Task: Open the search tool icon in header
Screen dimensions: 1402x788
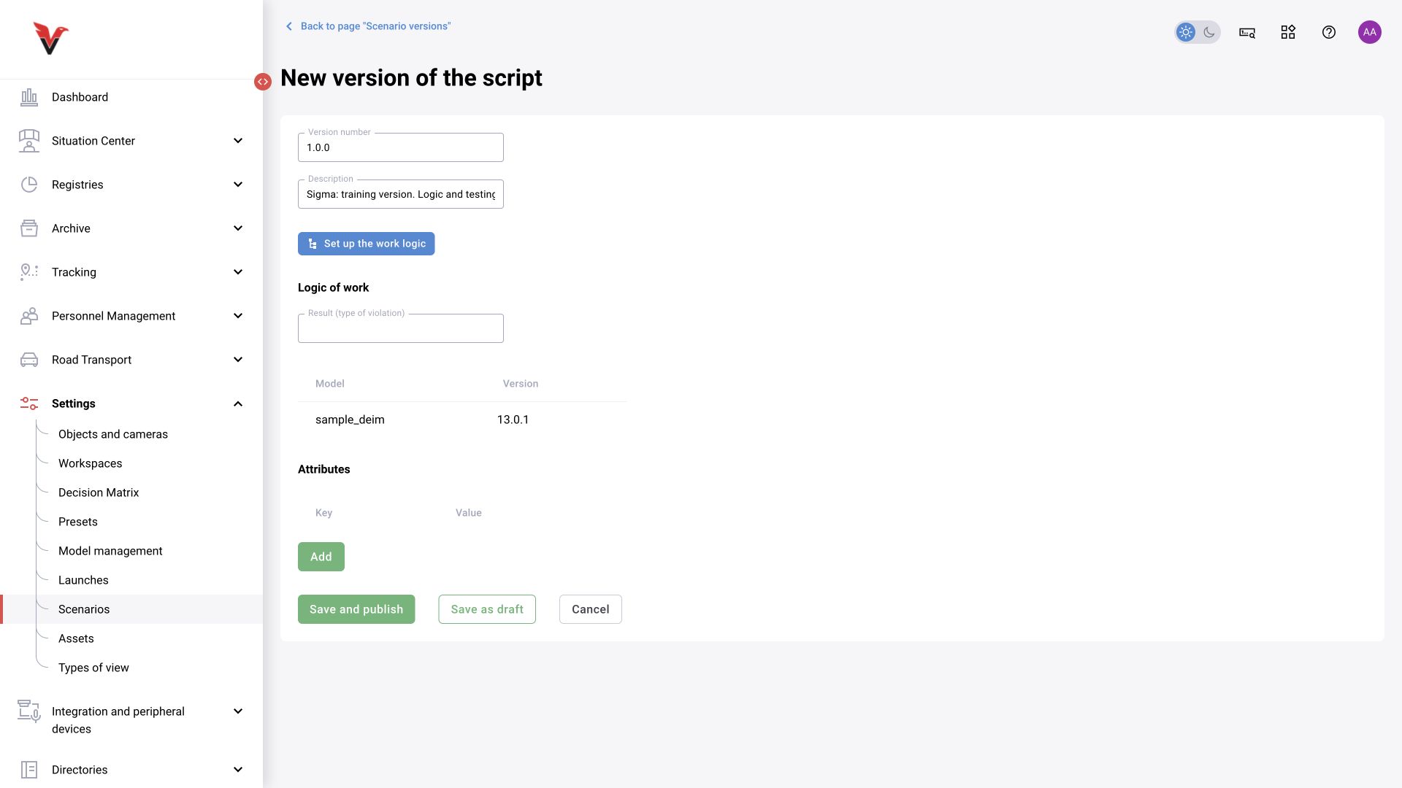Action: 1247,32
